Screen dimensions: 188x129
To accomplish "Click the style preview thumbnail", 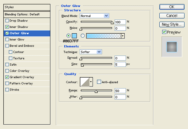I will (x=172, y=47).
